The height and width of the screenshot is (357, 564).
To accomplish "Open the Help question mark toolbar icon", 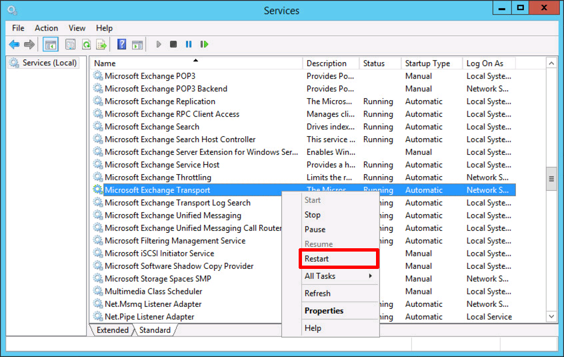I will click(x=121, y=45).
